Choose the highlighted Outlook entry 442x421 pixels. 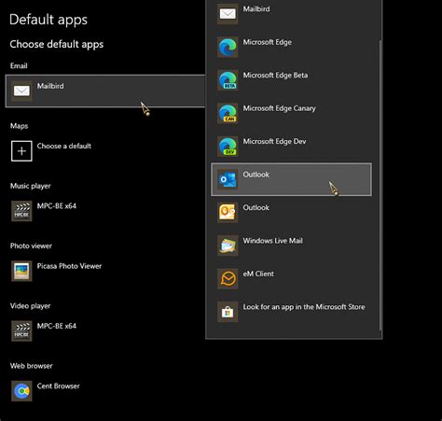(x=291, y=179)
